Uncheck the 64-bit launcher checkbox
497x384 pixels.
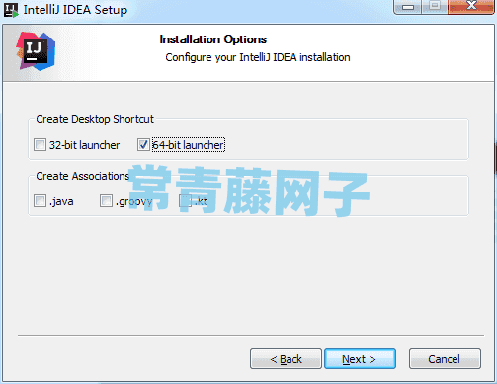(x=143, y=145)
